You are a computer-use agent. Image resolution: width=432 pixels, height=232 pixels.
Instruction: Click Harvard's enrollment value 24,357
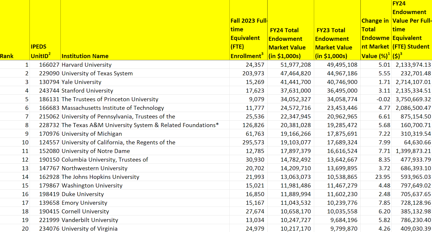click(248, 64)
